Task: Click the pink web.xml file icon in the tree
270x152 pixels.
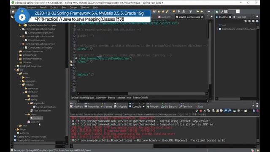Action: (29, 122)
